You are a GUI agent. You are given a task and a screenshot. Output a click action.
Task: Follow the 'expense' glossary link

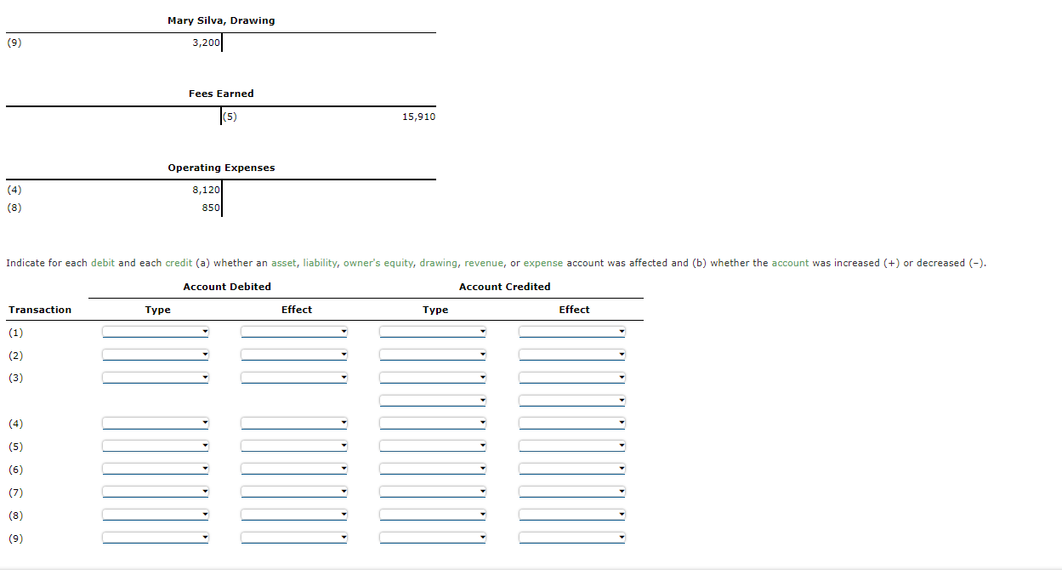pyautogui.click(x=543, y=263)
